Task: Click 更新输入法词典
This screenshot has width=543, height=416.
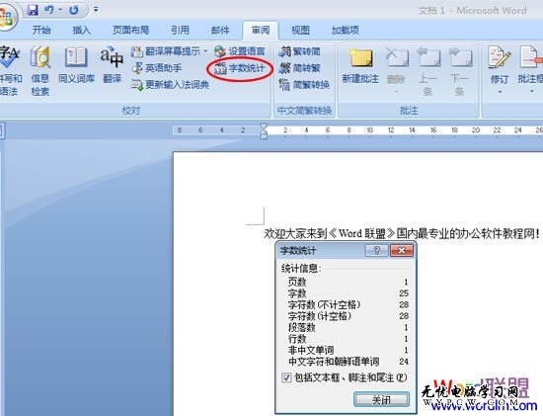Action: [x=171, y=85]
